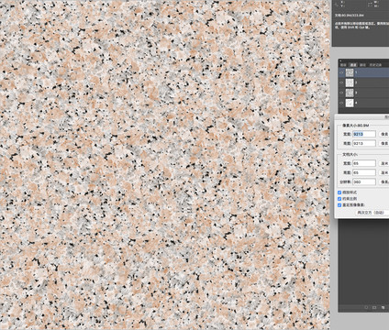389x330 pixels.
Task: Toggle the constrain proportions checkbox
Action: tap(339, 199)
